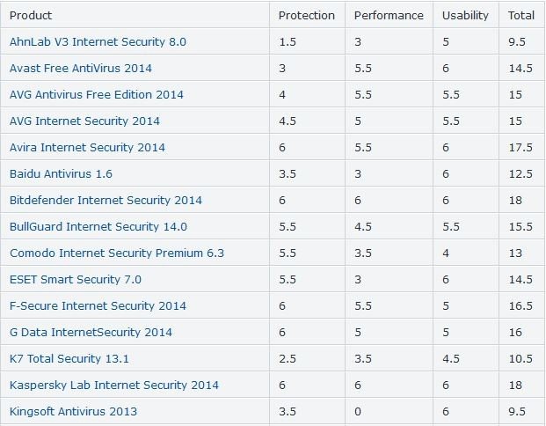Open the Kingsoft Antivirus 2013 link

tap(73, 411)
